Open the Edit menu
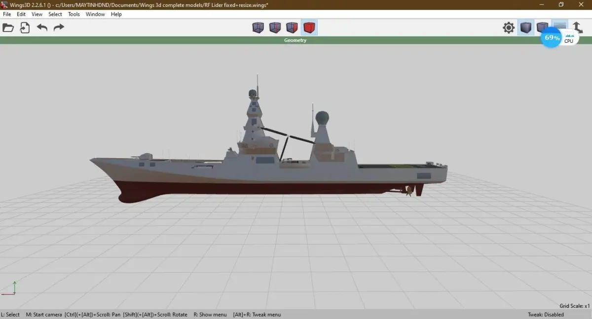The width and height of the screenshot is (592, 319). [x=21, y=14]
